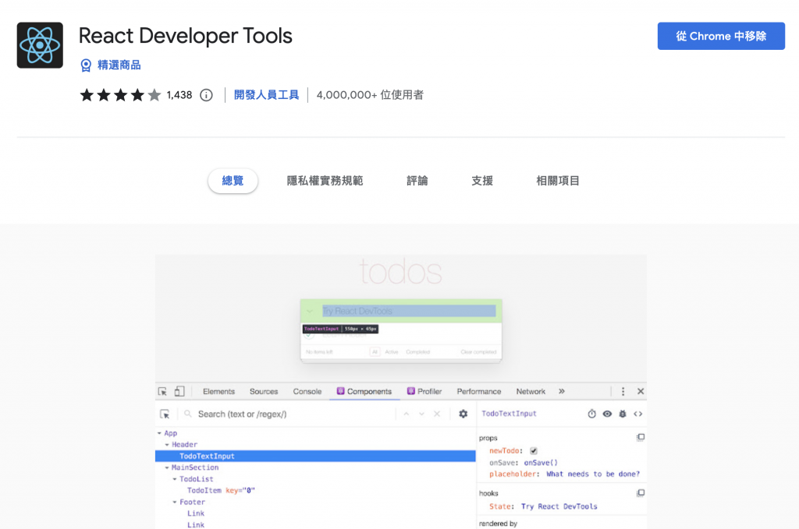Switch to the Performance DevTools tab

tap(479, 391)
